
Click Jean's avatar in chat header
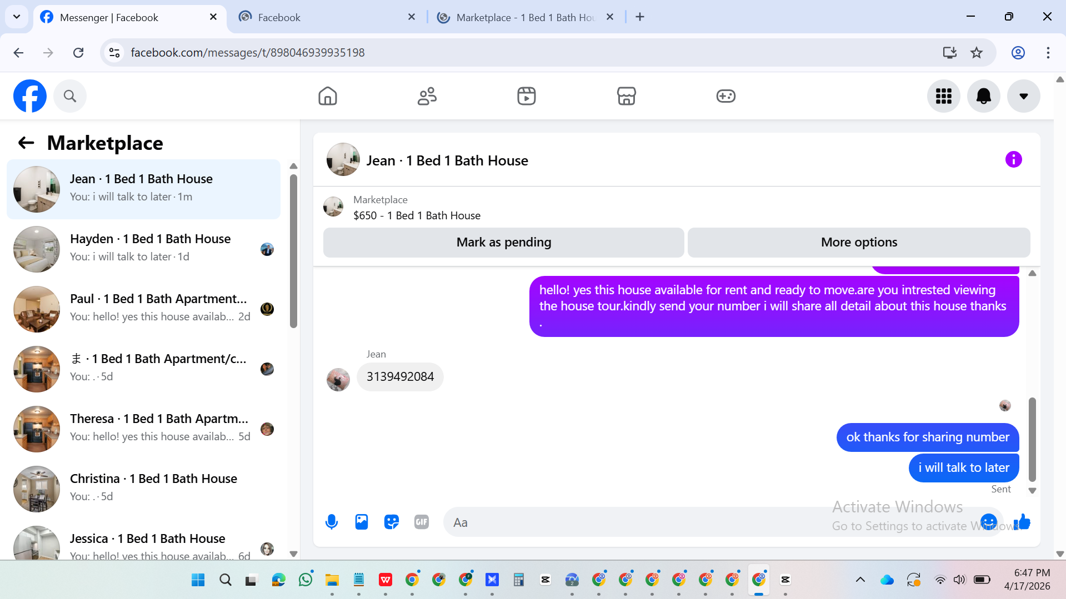point(343,160)
